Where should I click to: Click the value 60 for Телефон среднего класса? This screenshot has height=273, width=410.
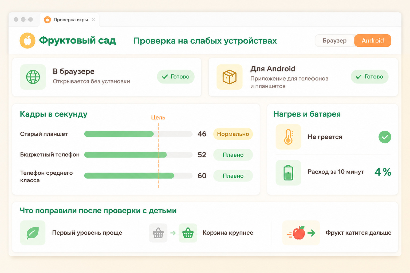click(202, 176)
